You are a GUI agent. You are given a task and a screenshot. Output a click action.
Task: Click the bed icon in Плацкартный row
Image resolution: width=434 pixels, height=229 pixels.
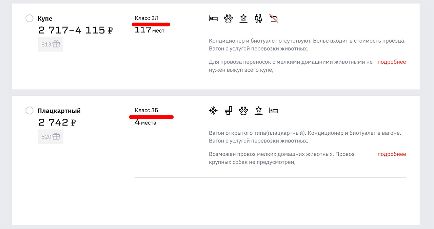tap(274, 111)
